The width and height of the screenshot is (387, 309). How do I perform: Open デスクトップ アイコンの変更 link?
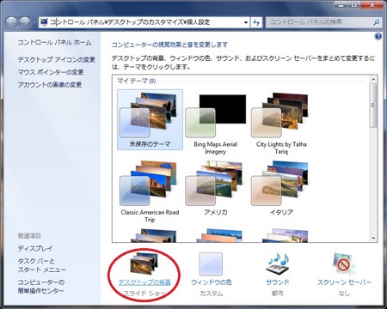coord(57,59)
